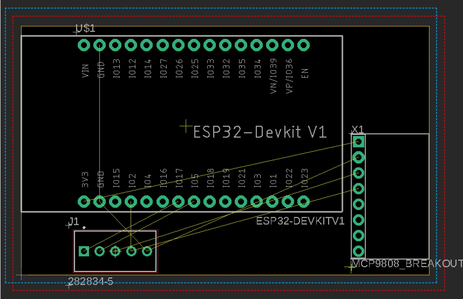This screenshot has width=463, height=299.
Task: Pick the IO32 pad
Action: pyautogui.click(x=225, y=45)
